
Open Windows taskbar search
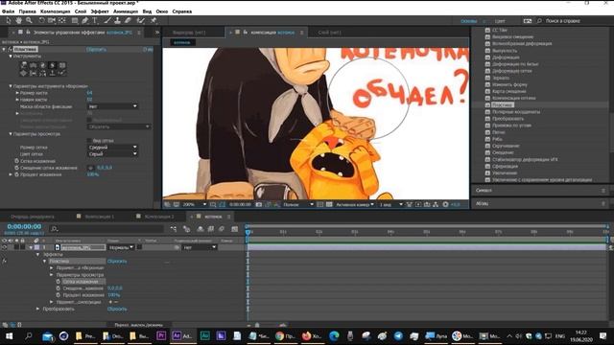pos(29,335)
